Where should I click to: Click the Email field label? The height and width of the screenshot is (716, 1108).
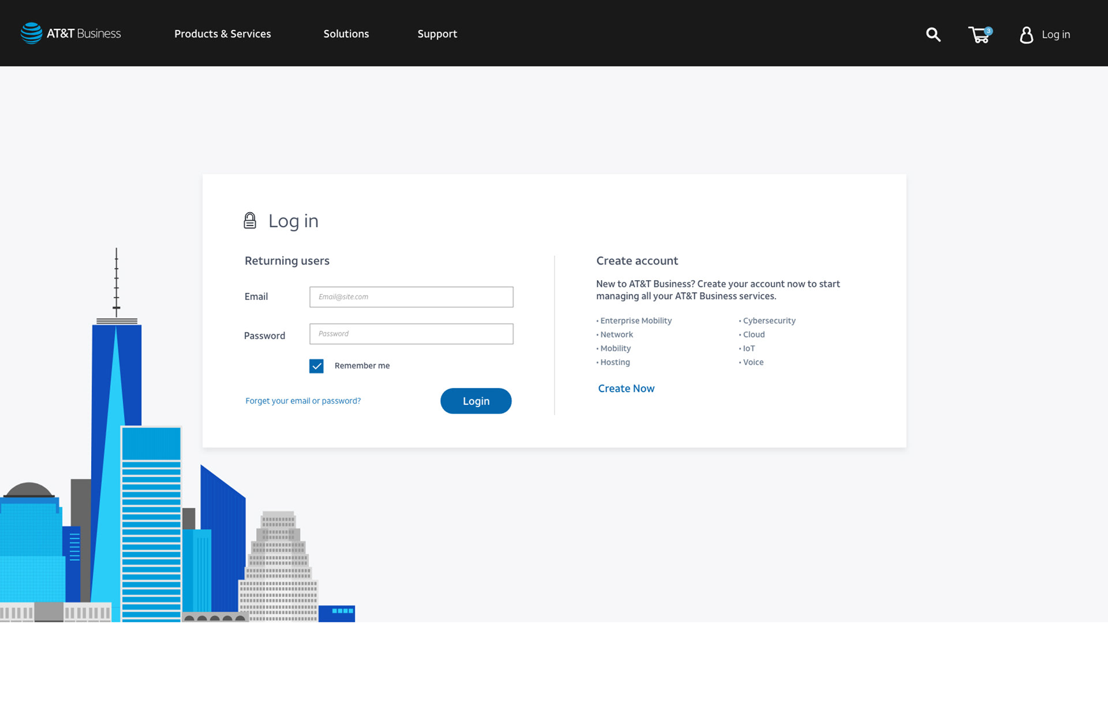(x=256, y=296)
